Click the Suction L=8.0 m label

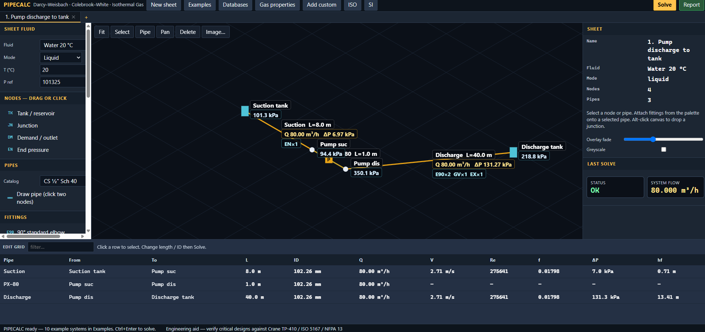coord(308,125)
